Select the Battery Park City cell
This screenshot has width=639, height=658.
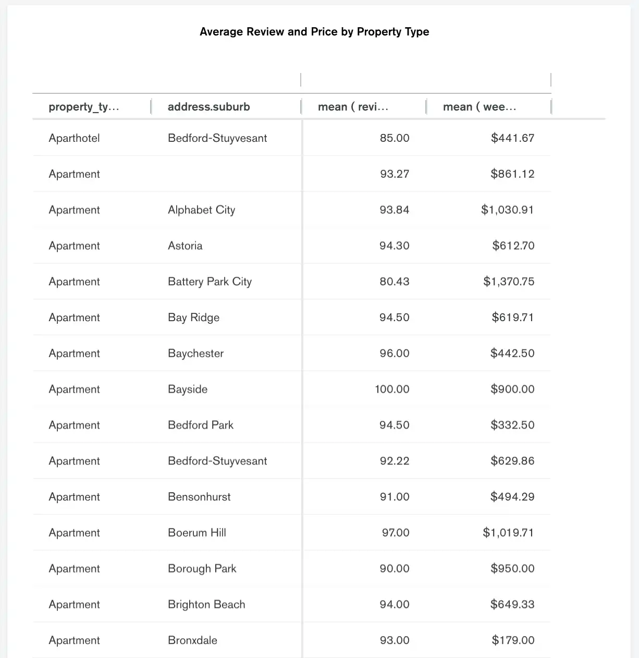coord(210,282)
